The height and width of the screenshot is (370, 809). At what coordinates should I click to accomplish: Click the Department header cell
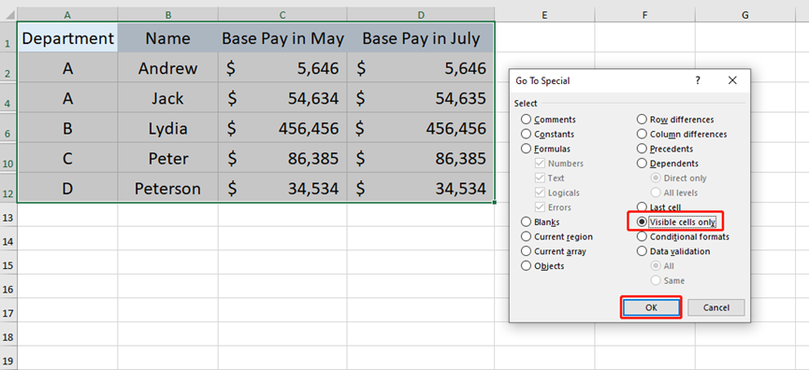tap(67, 37)
